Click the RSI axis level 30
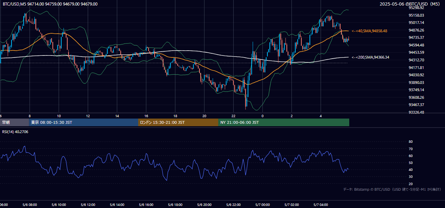 click(411, 177)
